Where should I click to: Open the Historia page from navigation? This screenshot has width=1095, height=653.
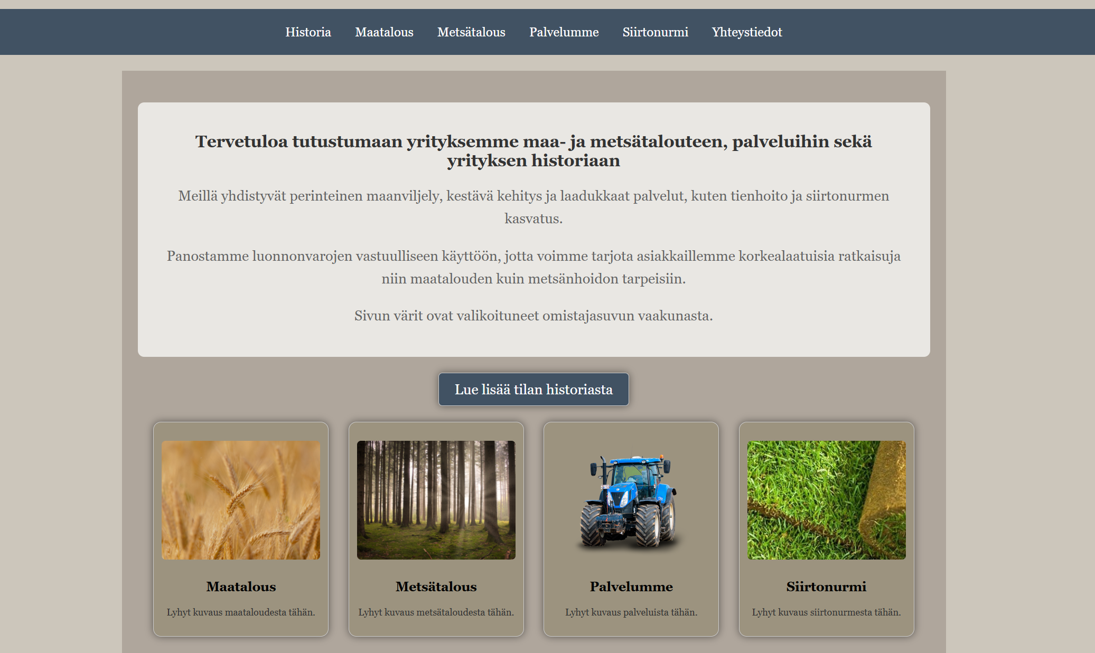308,32
